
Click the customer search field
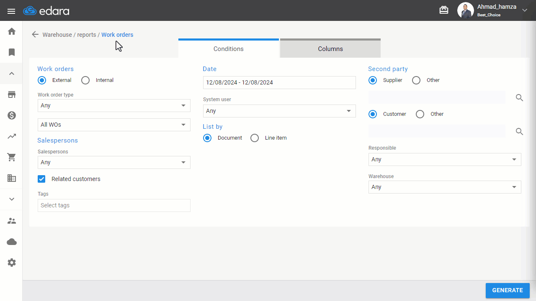[x=437, y=131]
